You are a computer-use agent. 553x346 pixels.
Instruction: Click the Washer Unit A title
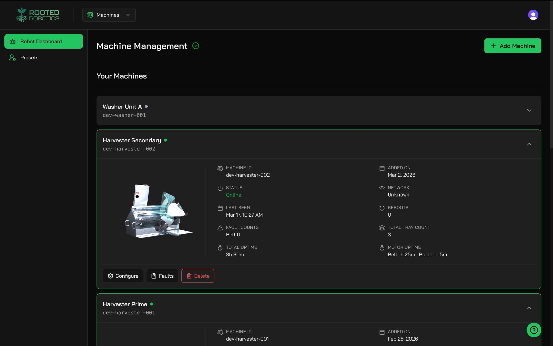[x=122, y=107]
